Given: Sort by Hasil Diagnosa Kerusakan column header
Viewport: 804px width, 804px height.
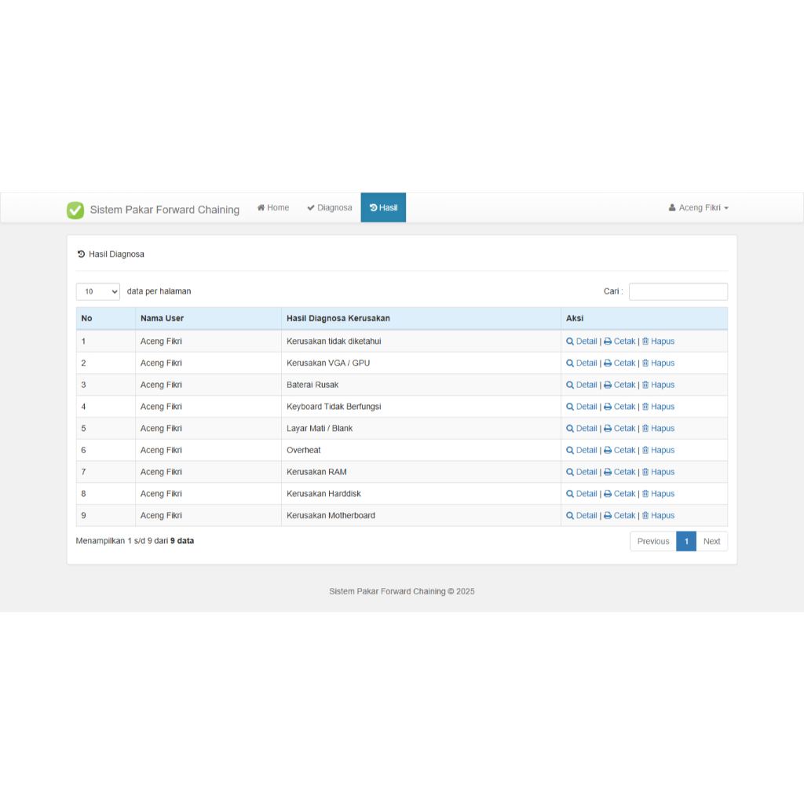Looking at the screenshot, I should [x=421, y=319].
